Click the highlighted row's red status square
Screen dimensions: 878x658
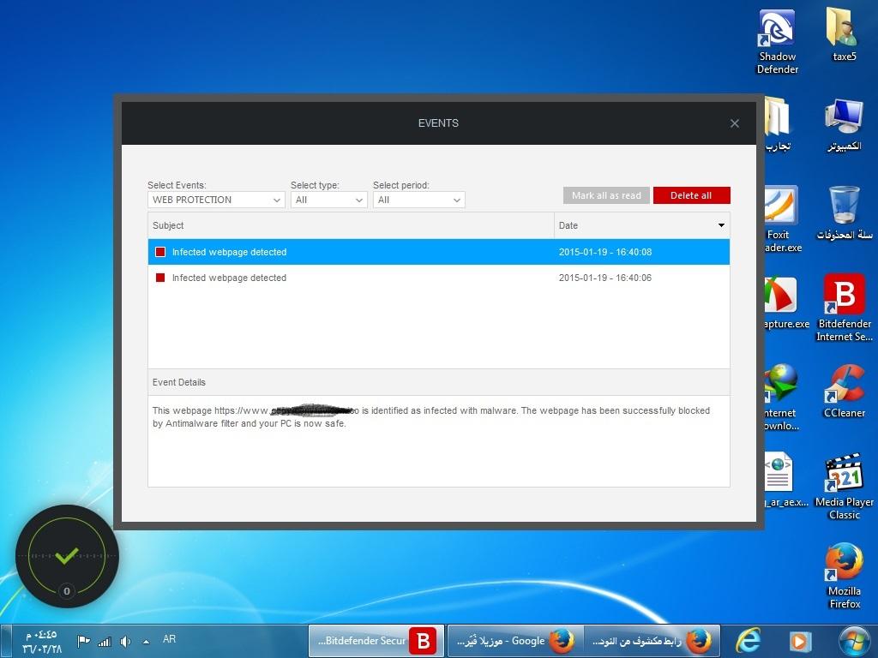coord(160,252)
